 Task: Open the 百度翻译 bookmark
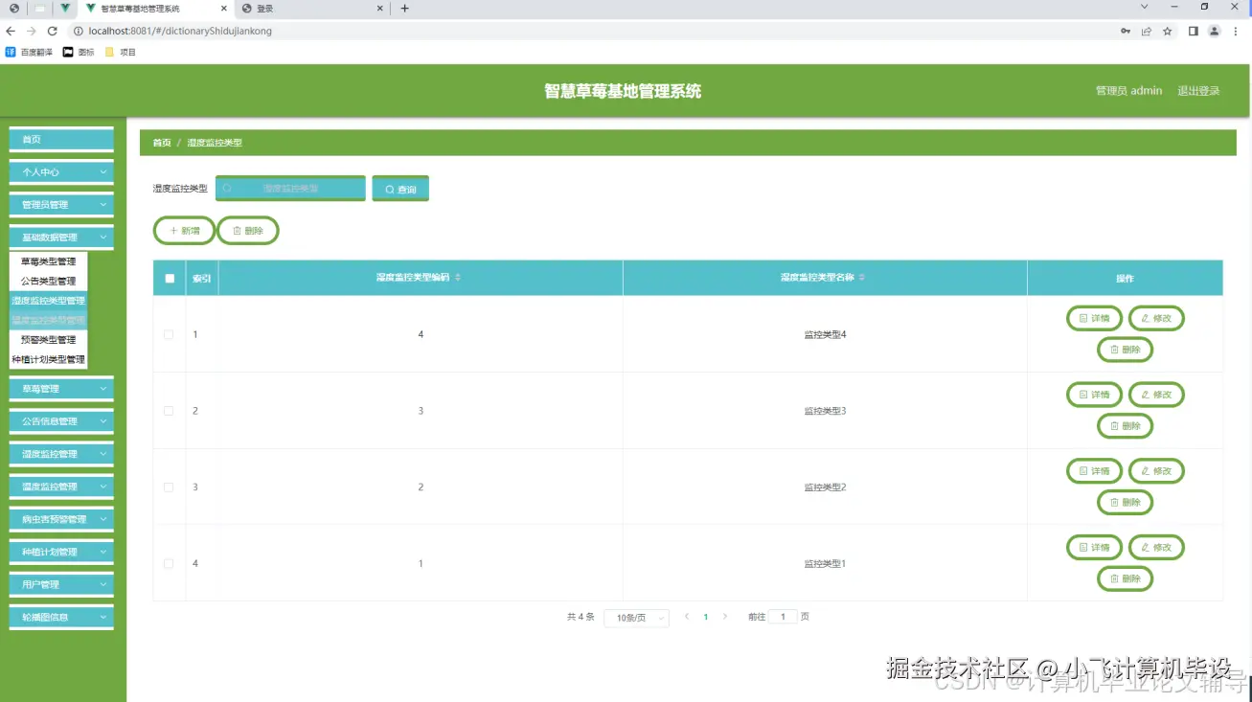pyautogui.click(x=29, y=52)
